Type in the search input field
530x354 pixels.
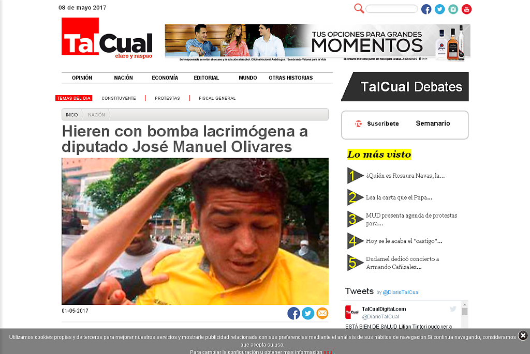click(x=391, y=9)
